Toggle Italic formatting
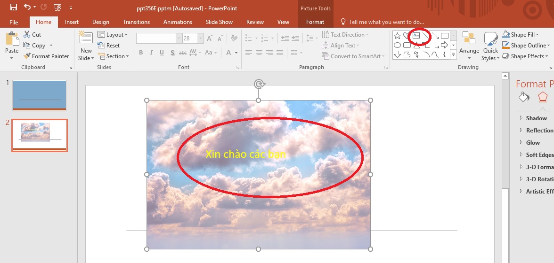The height and width of the screenshot is (263, 554). (151, 53)
